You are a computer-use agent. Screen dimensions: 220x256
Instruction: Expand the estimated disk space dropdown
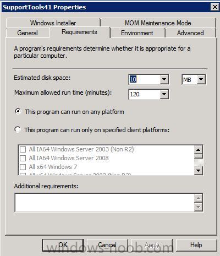[x=164, y=79]
